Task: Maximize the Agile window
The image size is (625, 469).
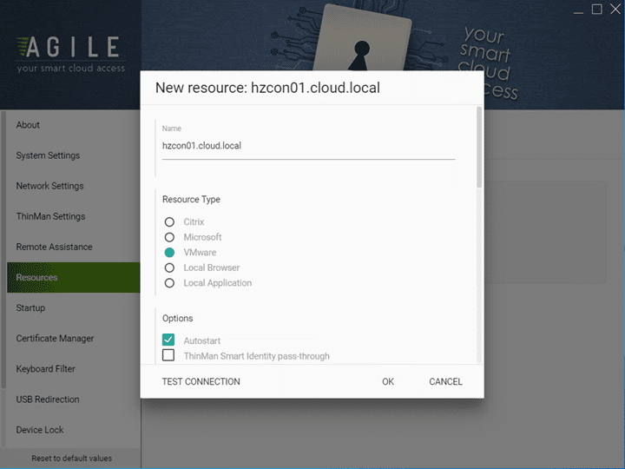Action: click(x=596, y=10)
